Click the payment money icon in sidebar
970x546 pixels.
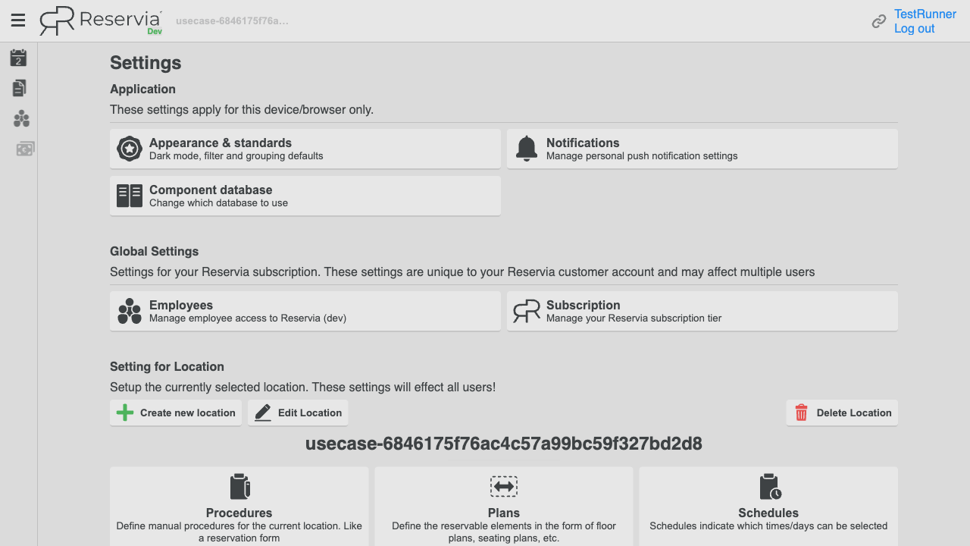(25, 149)
